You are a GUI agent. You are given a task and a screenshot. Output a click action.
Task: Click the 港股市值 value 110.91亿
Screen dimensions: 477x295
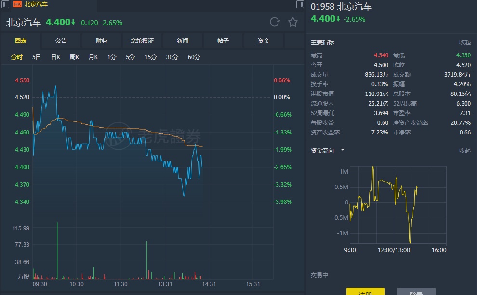[377, 94]
